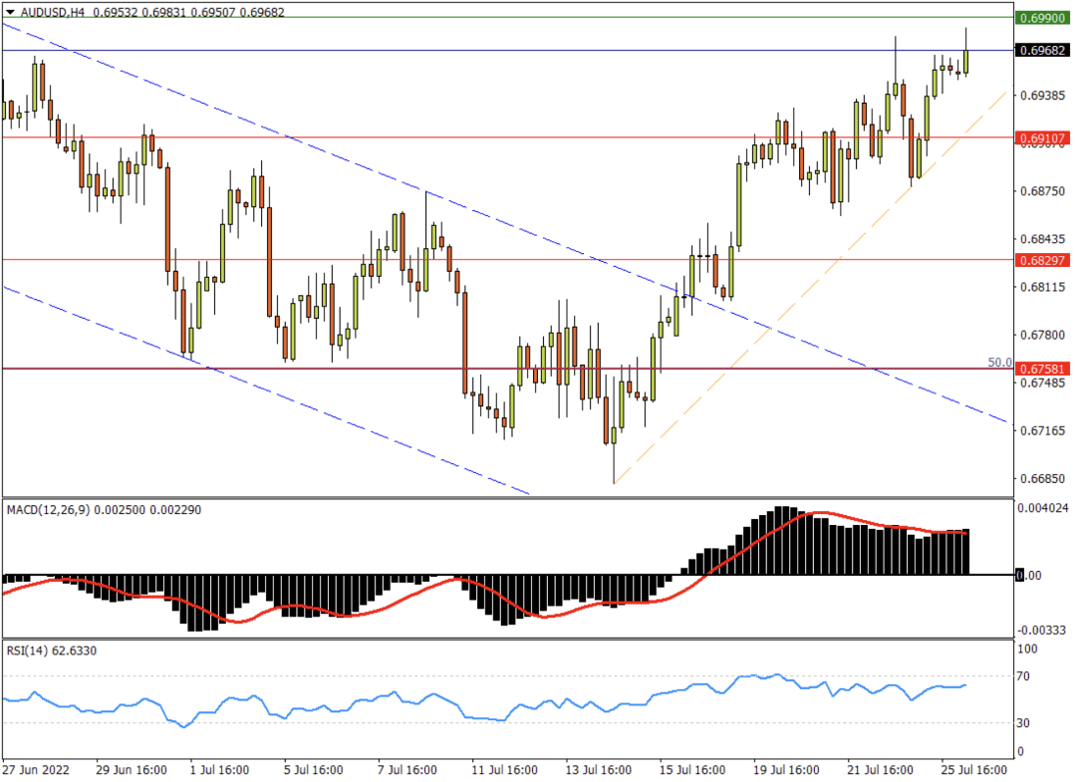The image size is (1076, 782).
Task: Select the 19 Jul 16:00 time label
Action: point(786,769)
